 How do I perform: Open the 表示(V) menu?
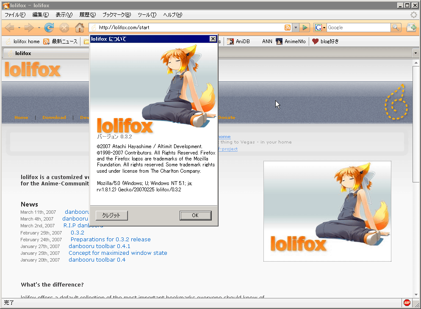(64, 15)
